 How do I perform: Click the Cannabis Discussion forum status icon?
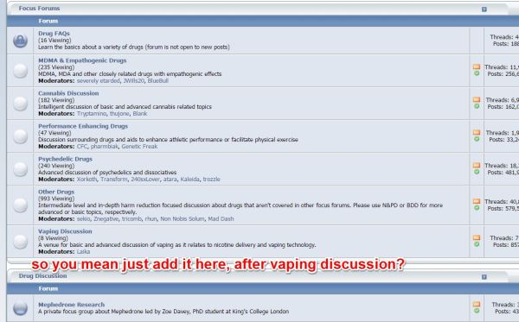[20, 104]
